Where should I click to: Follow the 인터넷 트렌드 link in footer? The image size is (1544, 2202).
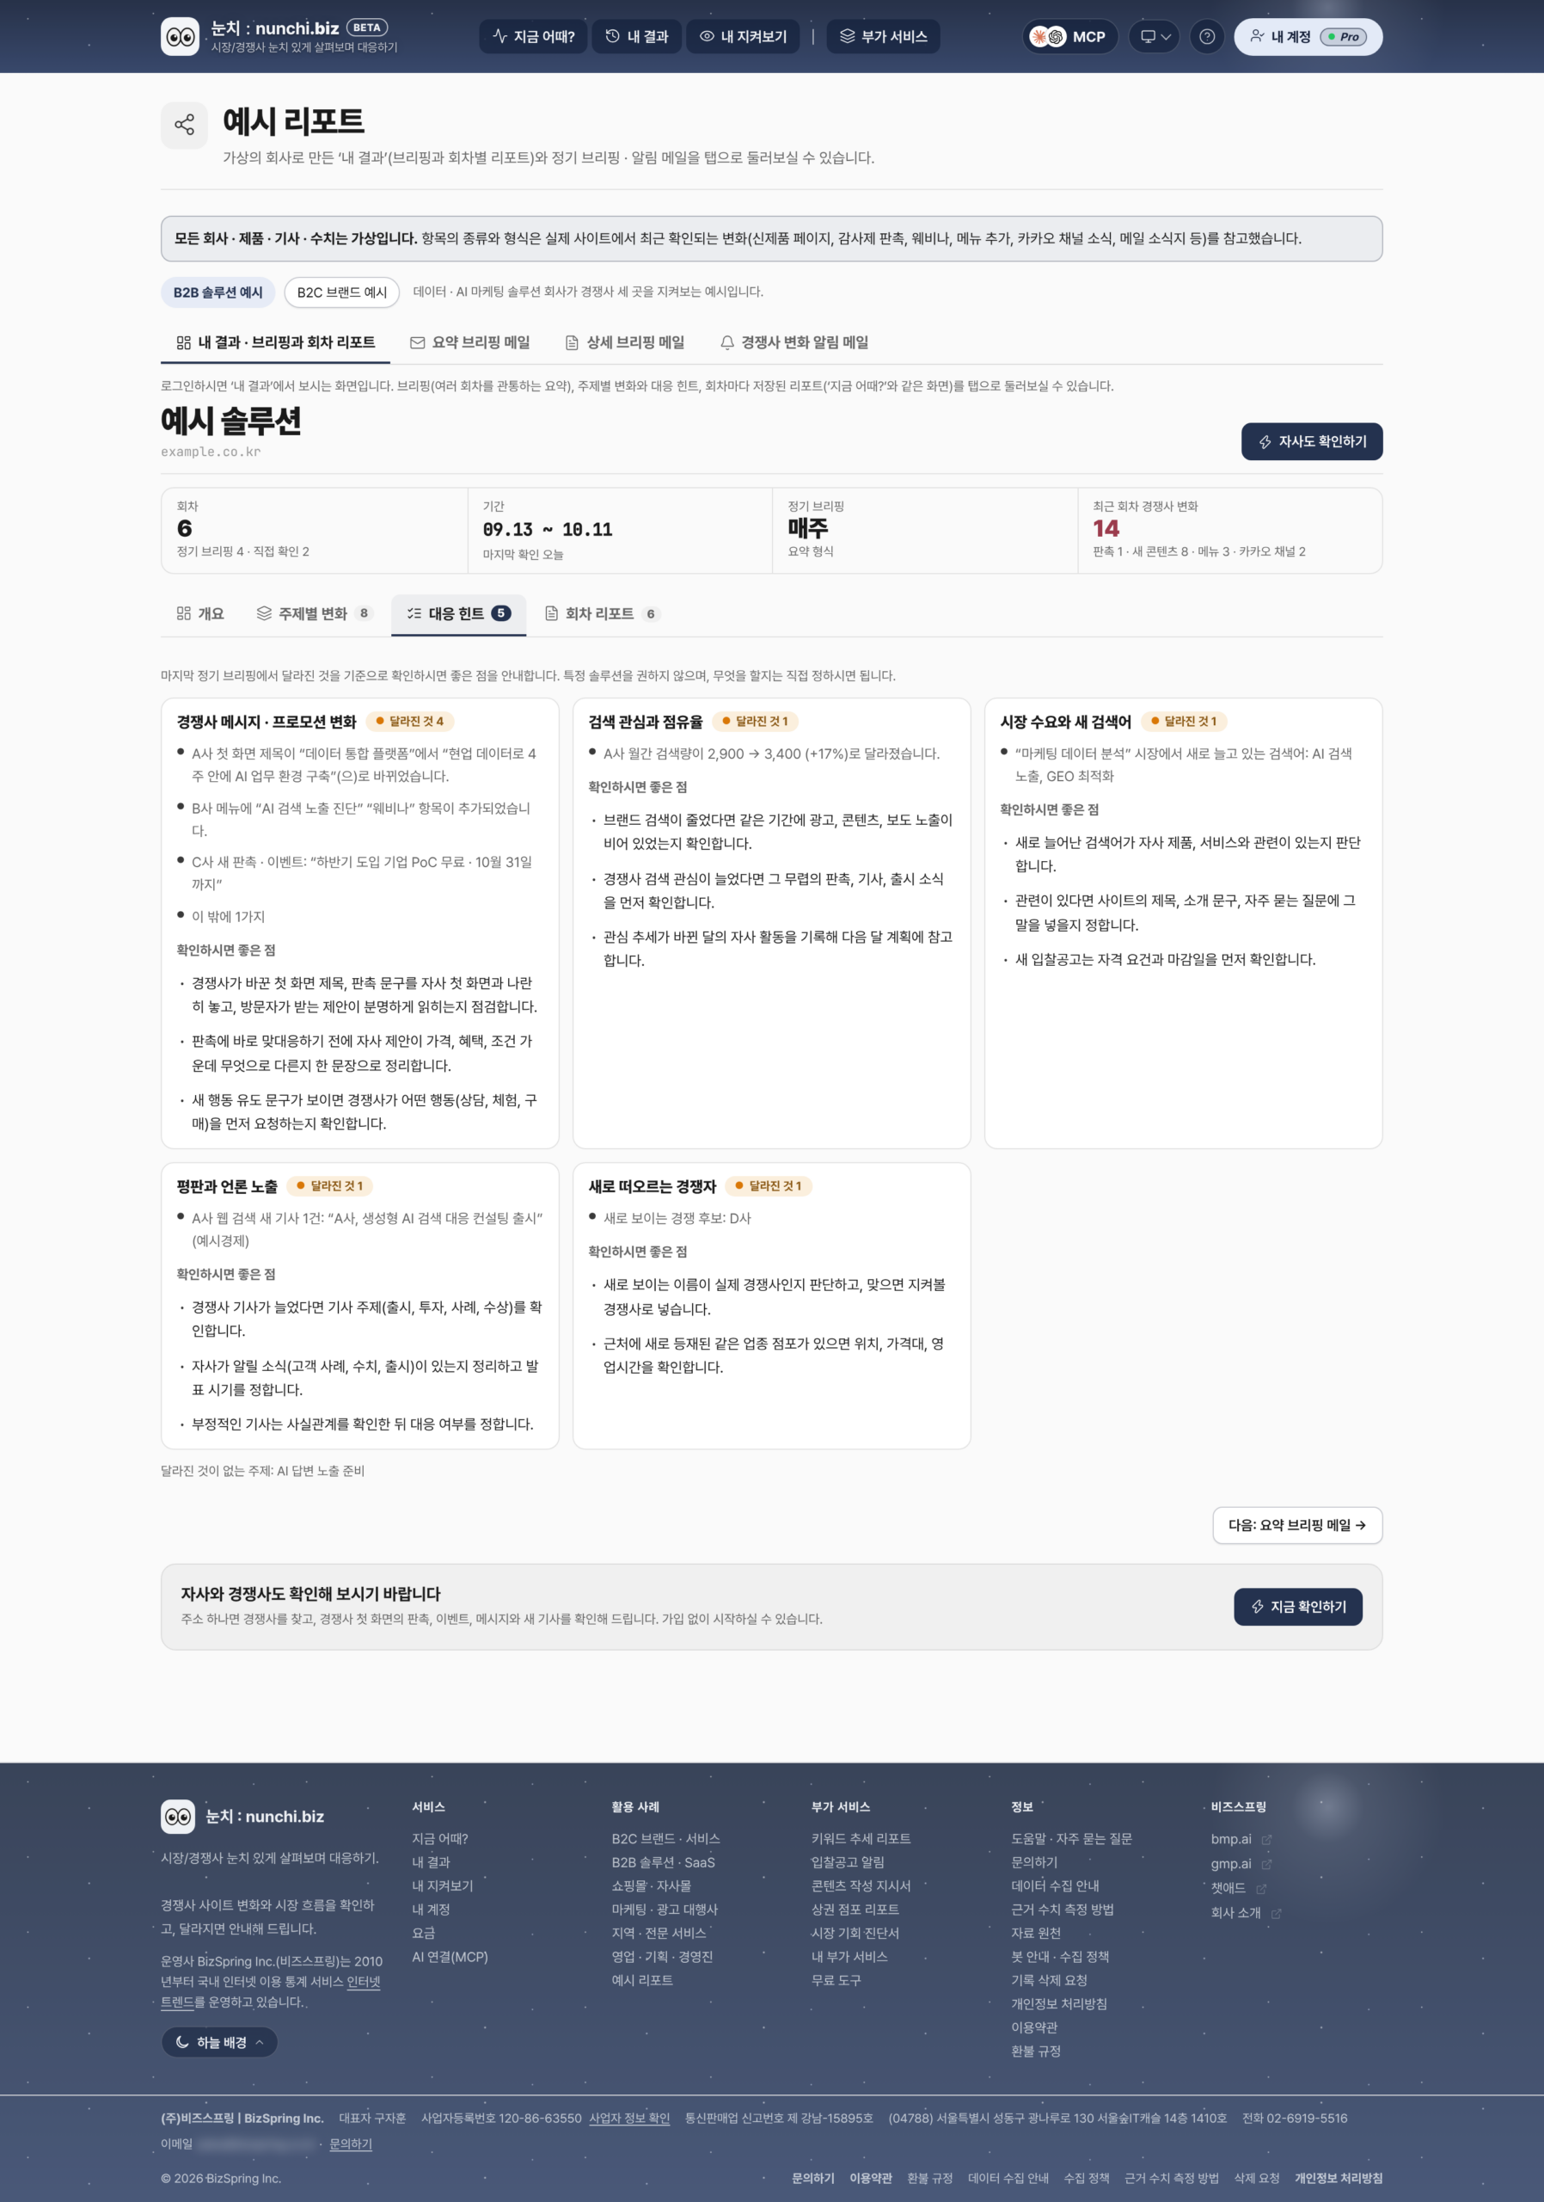pyautogui.click(x=365, y=1982)
